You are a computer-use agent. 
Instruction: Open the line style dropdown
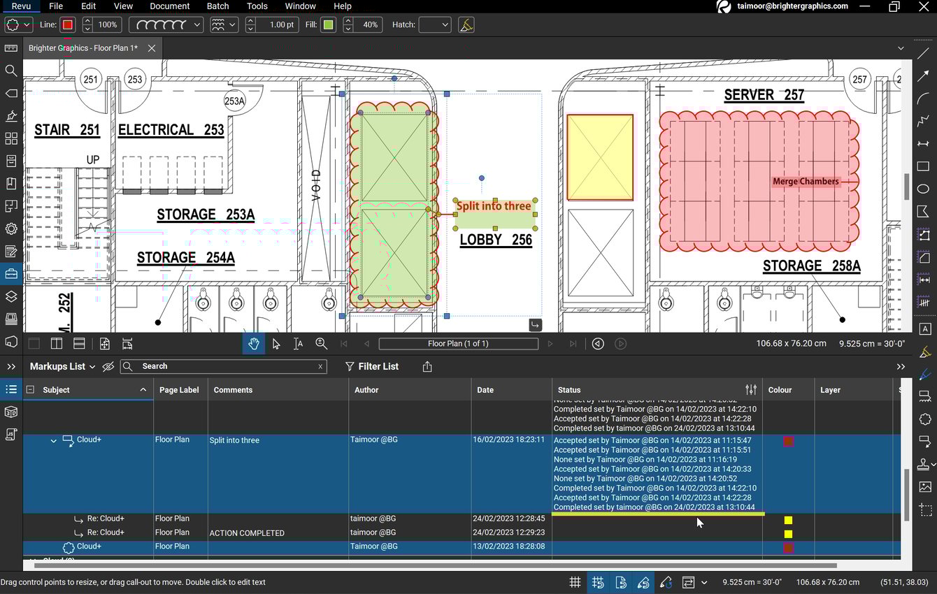(x=196, y=24)
